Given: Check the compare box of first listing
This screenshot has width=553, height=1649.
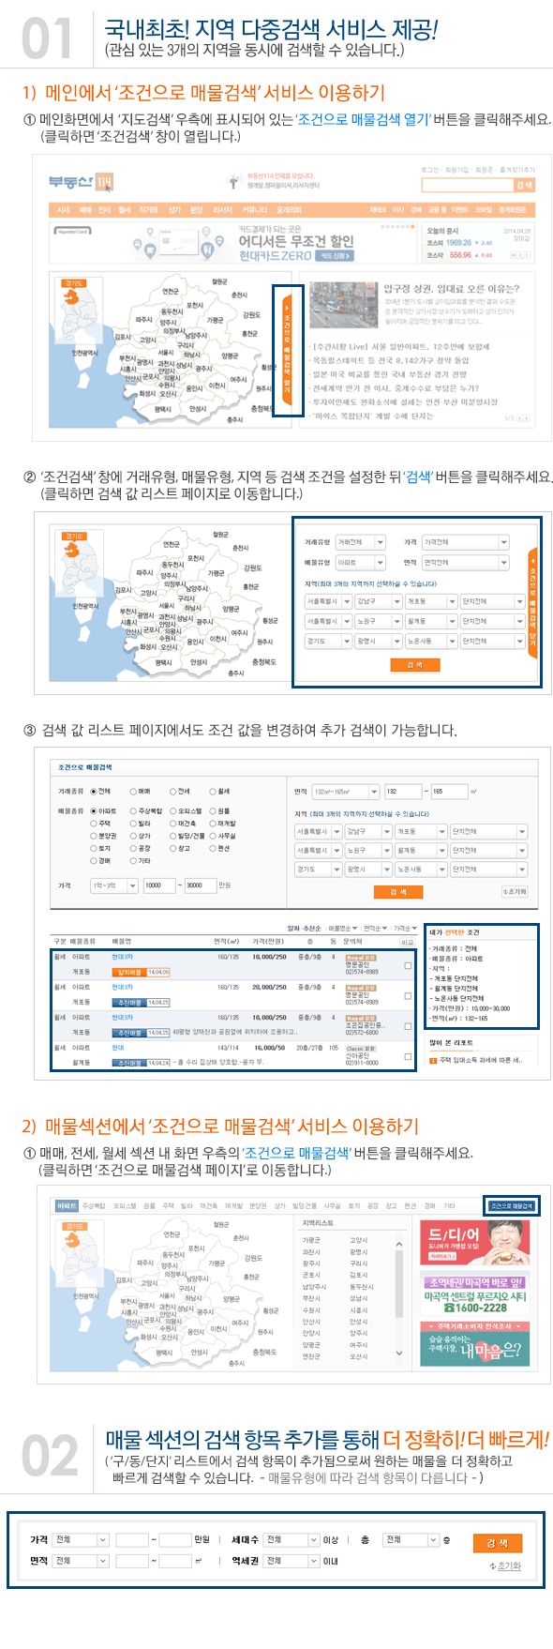Looking at the screenshot, I should [408, 965].
